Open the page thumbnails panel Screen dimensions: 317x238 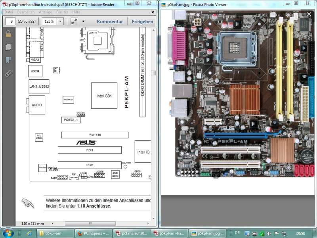8,47
